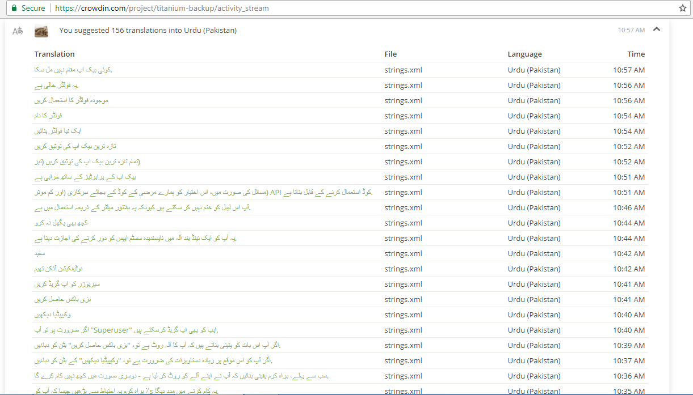Bookmark this page with the star icon
This screenshot has width=693, height=395.
[x=683, y=9]
